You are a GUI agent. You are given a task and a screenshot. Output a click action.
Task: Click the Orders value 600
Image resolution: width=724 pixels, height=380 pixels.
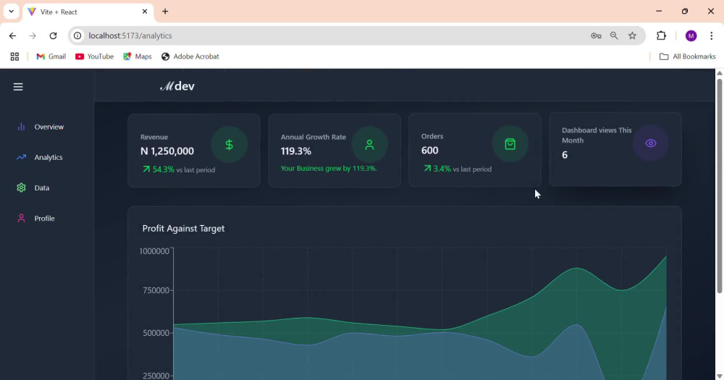429,151
